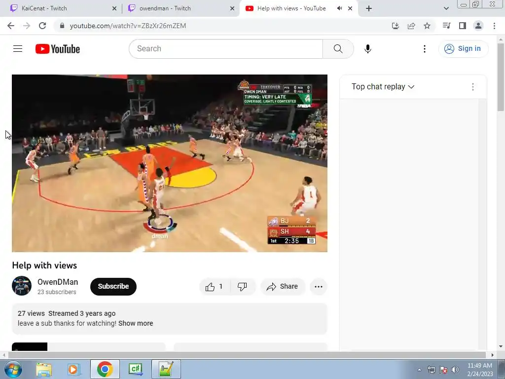Viewport: 505px width, 379px height.
Task: Click the Help with views video title
Action: pyautogui.click(x=44, y=265)
